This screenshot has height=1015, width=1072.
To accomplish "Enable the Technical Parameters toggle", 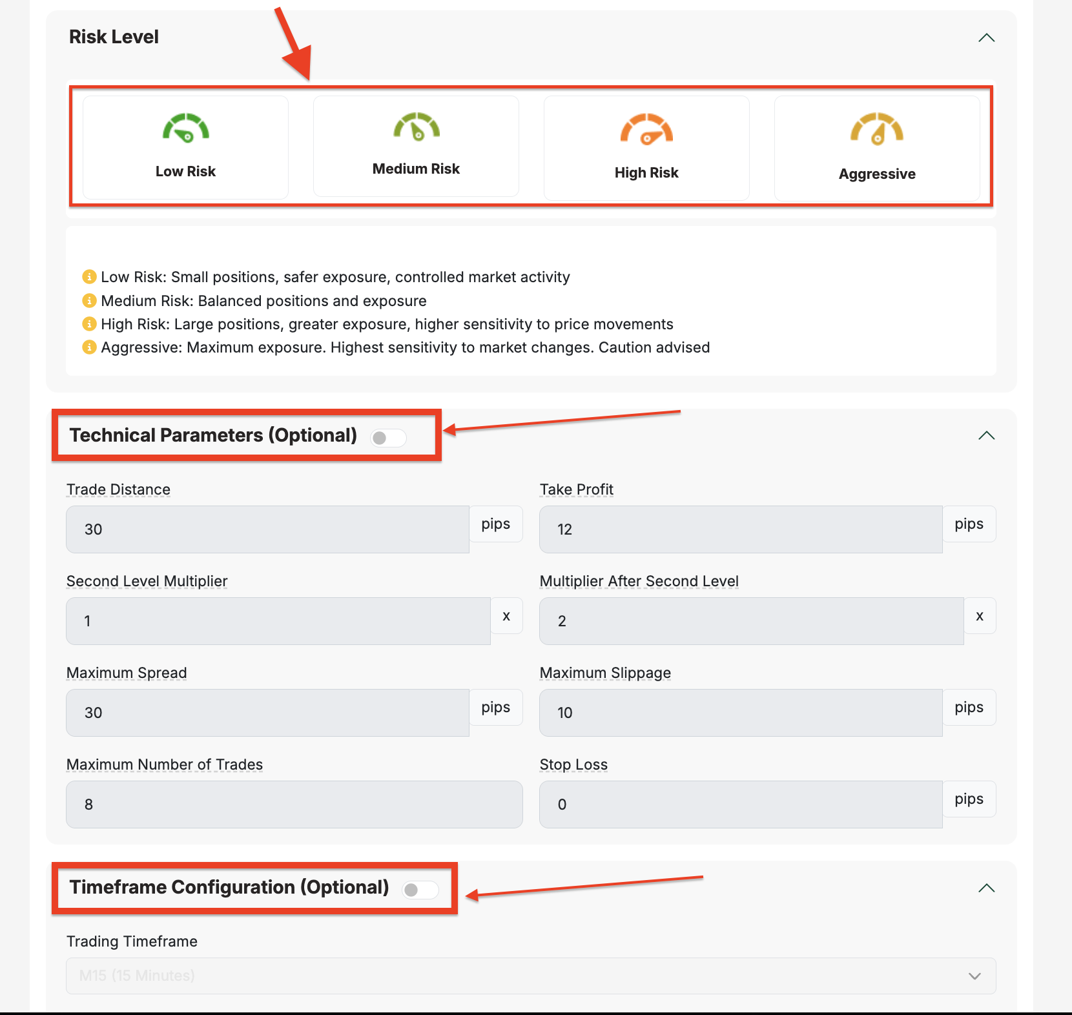I will click(x=388, y=438).
